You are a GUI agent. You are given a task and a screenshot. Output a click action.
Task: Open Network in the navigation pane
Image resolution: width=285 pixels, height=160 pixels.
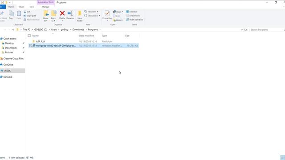pyautogui.click(x=8, y=77)
